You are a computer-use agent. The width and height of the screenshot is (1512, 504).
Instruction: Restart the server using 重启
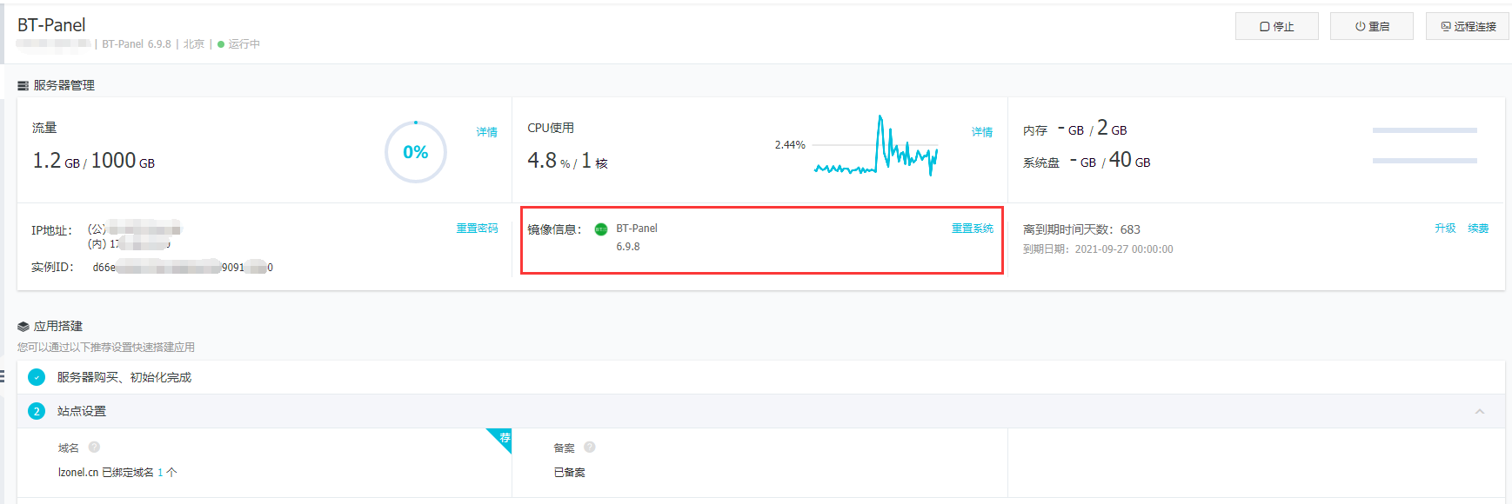click(x=1372, y=26)
